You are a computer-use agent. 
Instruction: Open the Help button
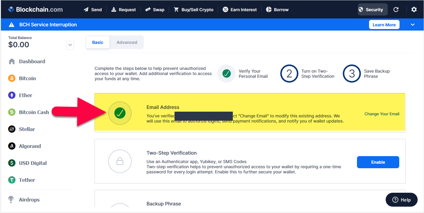click(402, 200)
